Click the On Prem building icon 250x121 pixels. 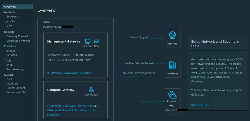(x=172, y=65)
